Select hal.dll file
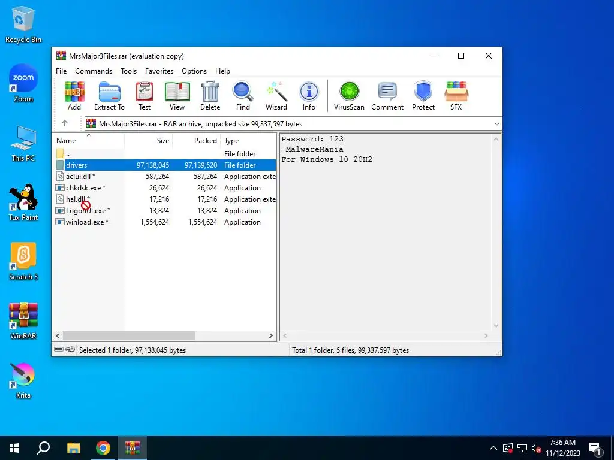 [x=165, y=199]
